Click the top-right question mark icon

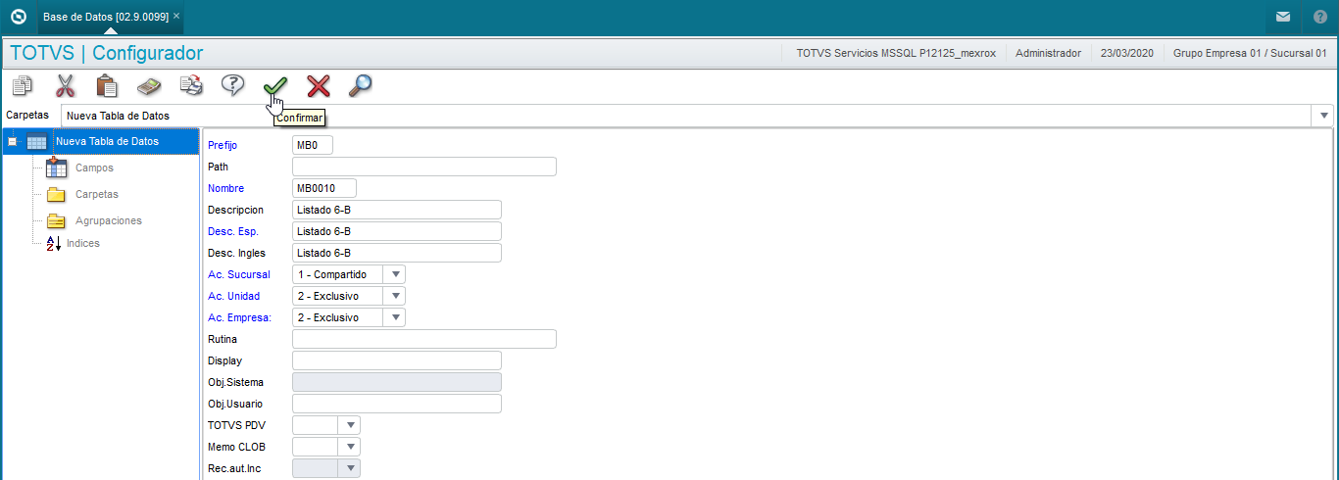coord(1319,17)
